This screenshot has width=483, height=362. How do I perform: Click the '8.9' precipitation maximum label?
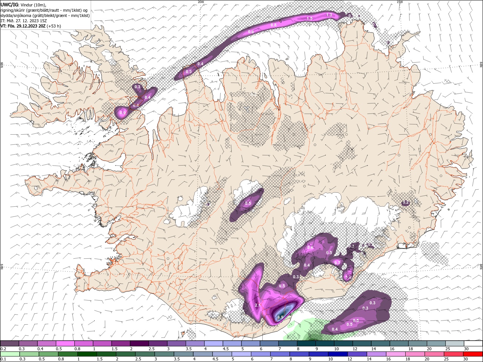(x=280, y=318)
